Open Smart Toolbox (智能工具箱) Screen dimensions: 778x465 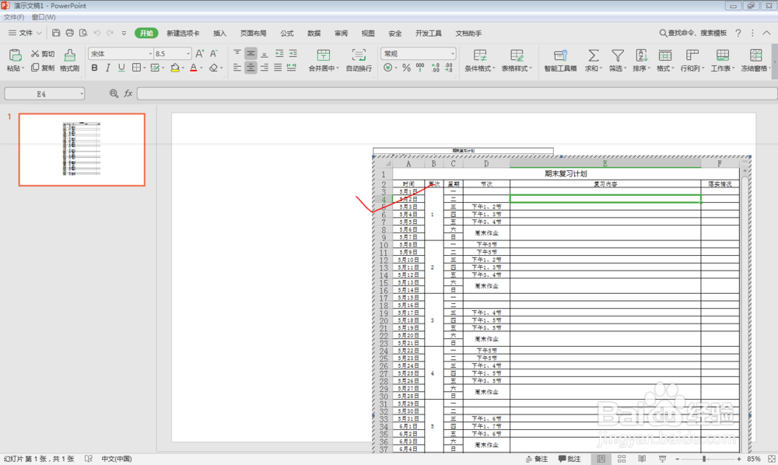(560, 60)
